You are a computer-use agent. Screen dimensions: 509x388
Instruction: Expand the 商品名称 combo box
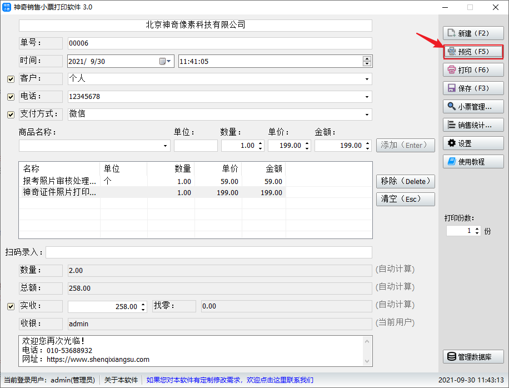pyautogui.click(x=165, y=146)
